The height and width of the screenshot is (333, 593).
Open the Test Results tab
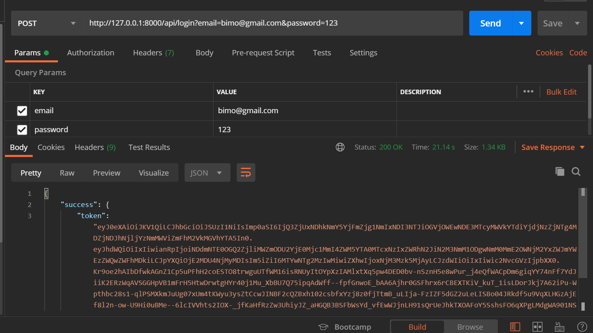point(149,147)
